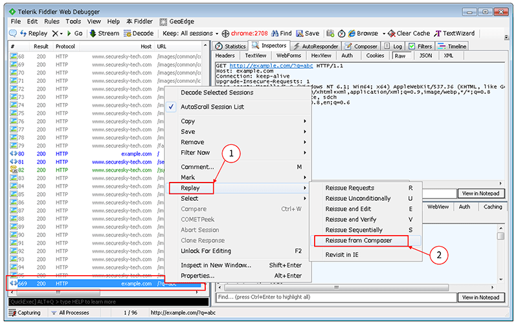Open the Browse dropdown arrow
Image resolution: width=518 pixels, height=325 pixels.
point(384,34)
